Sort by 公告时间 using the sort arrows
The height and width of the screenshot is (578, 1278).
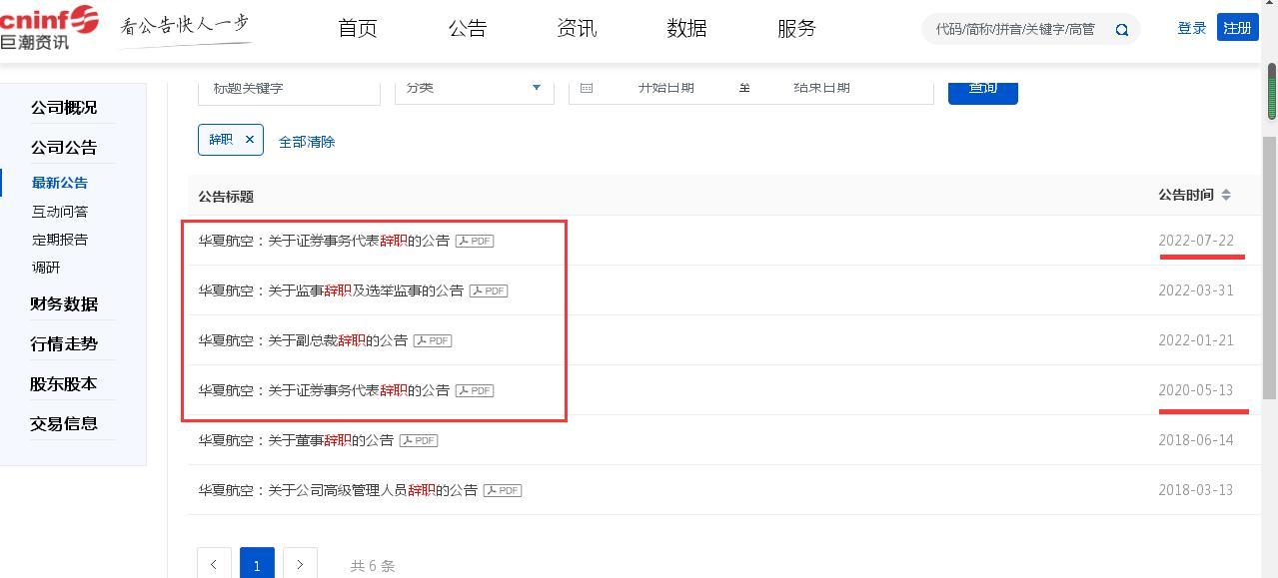(1226, 195)
